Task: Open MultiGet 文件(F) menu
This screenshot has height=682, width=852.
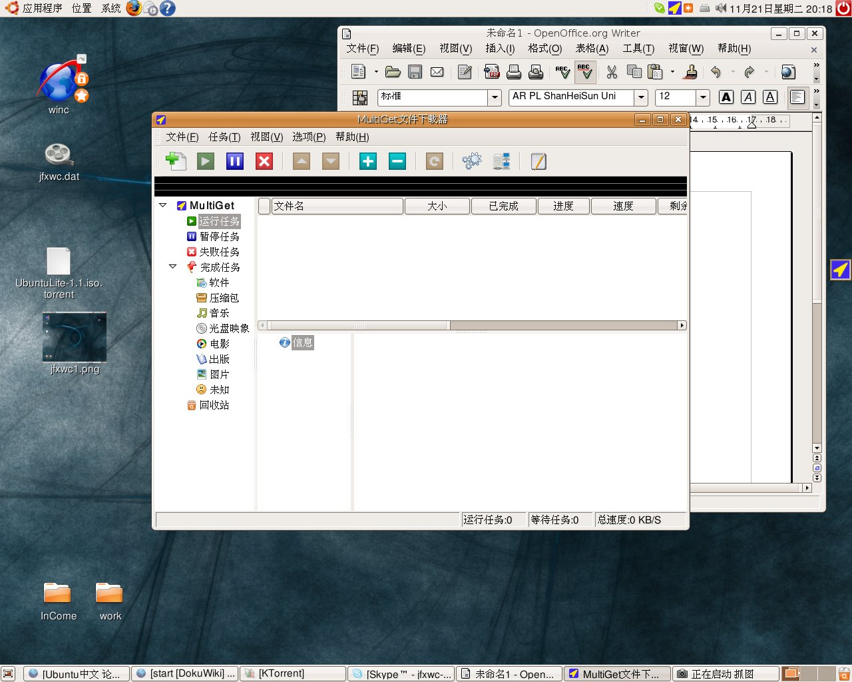Action: tap(182, 137)
